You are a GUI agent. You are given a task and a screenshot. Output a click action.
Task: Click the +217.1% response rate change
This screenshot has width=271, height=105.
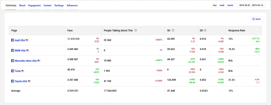(x=256, y=39)
